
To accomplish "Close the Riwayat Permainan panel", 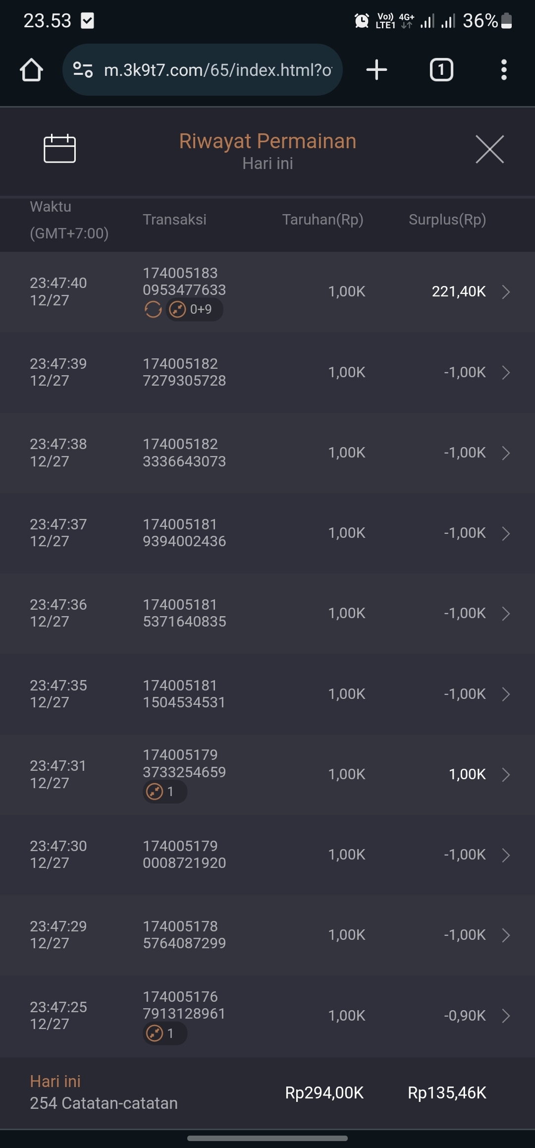I will (489, 149).
